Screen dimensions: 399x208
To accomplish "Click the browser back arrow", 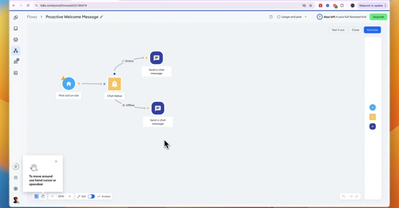I will click(x=14, y=5).
